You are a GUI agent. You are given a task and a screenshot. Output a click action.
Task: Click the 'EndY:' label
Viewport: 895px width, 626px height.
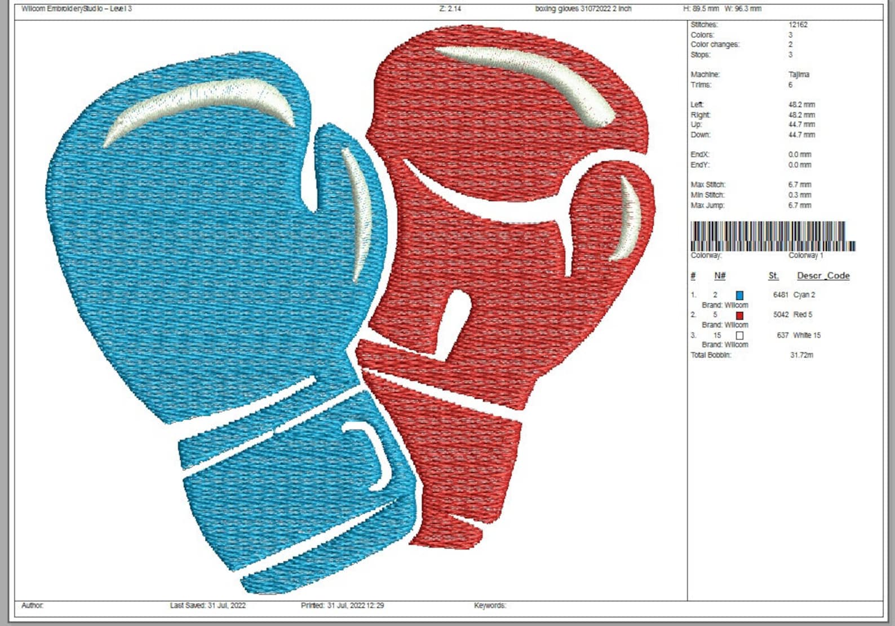tap(700, 165)
